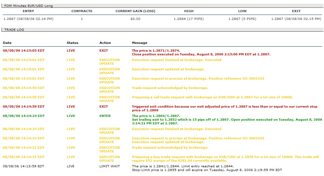Select the 'Preparing a sell trade request' message
Viewport: 324px width, 176px height.
pyautogui.click(x=212, y=97)
